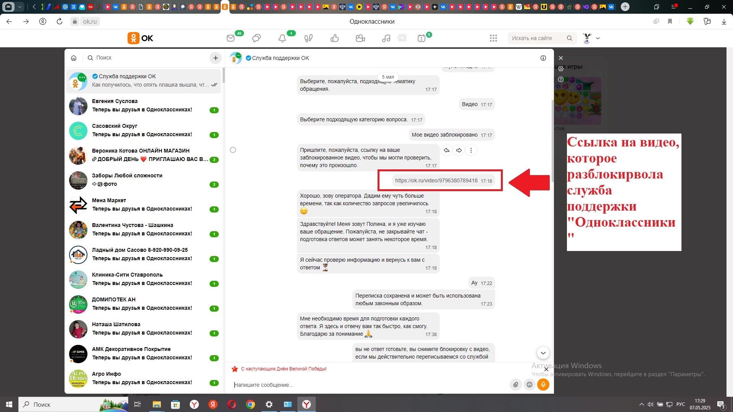Expand the profile dropdown arrow
Image resolution: width=733 pixels, height=412 pixels.
point(598,38)
